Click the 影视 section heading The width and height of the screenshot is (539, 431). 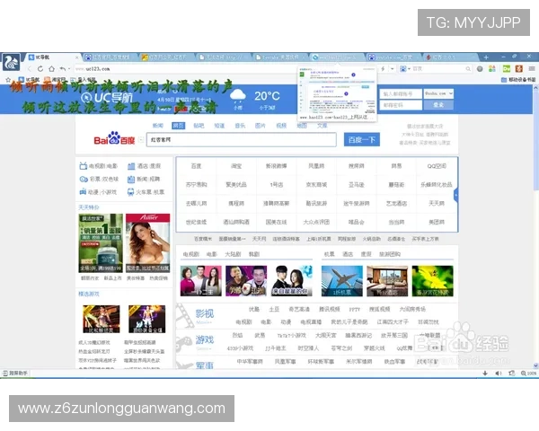tap(205, 313)
